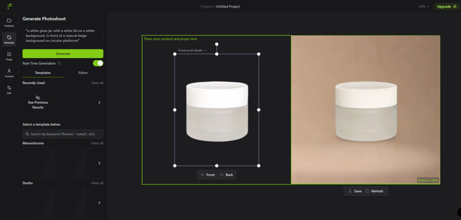The image size is (461, 220).
Task: Open the See Previous Results card
Action: pyautogui.click(x=38, y=103)
